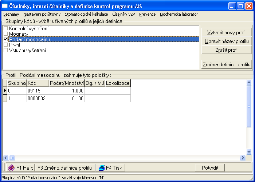
Task: Tick the První profile checkbox
Action: [5, 45]
